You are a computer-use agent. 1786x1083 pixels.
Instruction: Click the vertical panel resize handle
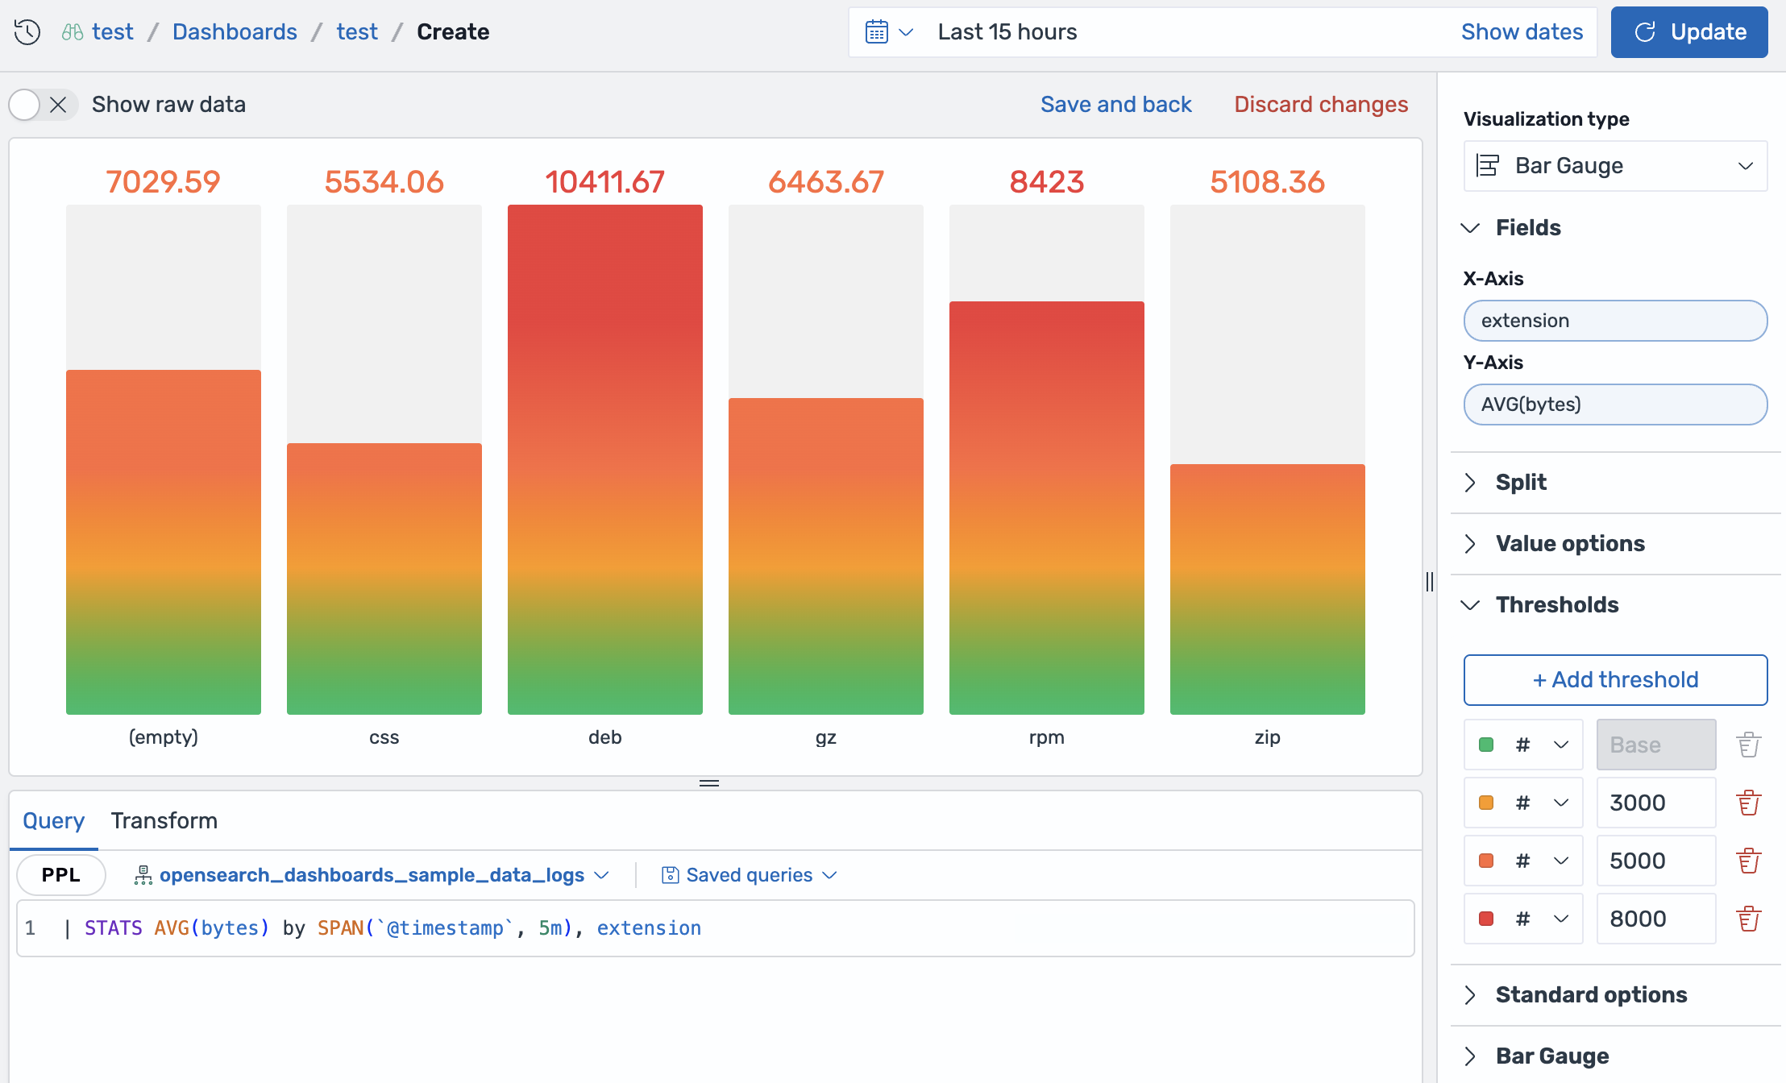tap(1430, 582)
